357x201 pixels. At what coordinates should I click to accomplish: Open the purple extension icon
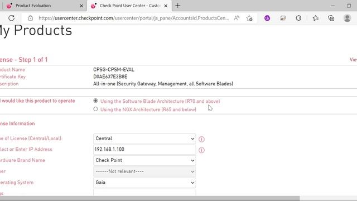point(267,18)
